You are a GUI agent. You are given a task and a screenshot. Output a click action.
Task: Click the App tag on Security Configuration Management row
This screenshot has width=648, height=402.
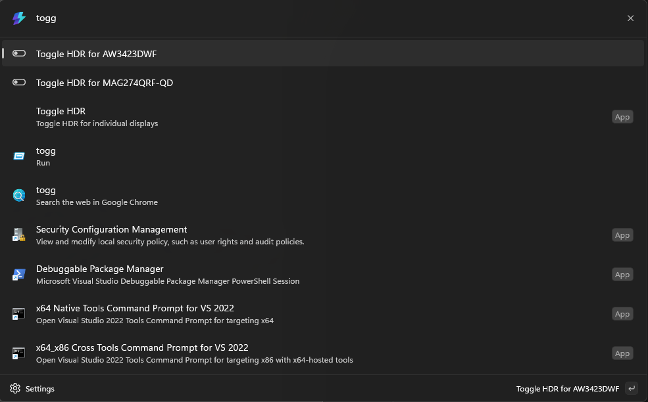tap(622, 235)
